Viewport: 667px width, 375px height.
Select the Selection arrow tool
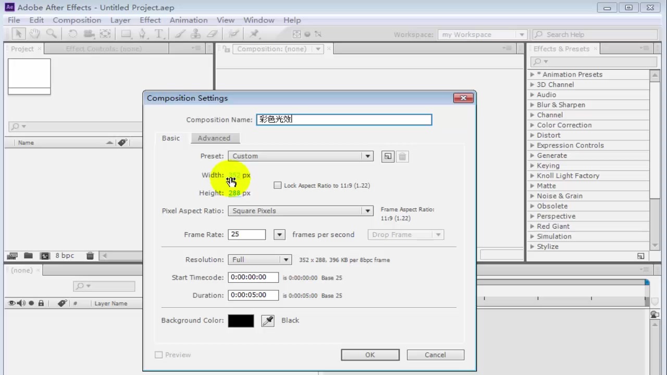(x=18, y=34)
